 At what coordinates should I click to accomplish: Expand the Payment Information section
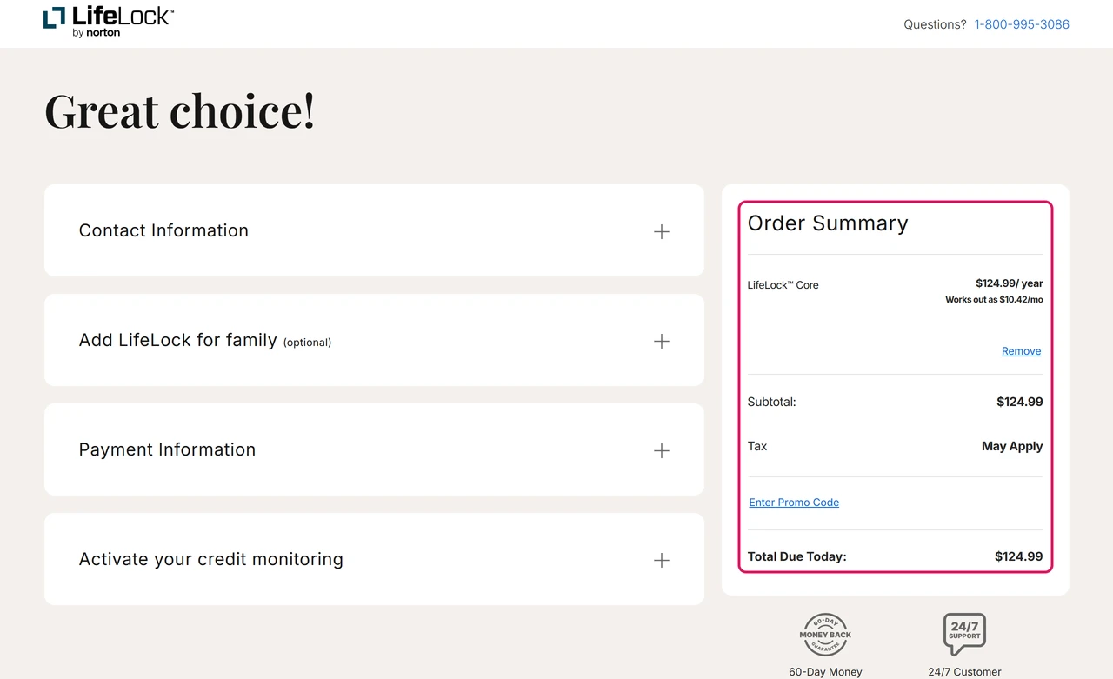pyautogui.click(x=374, y=449)
